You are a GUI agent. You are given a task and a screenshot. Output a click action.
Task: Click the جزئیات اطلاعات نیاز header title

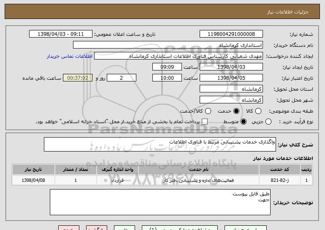pyautogui.click(x=287, y=12)
